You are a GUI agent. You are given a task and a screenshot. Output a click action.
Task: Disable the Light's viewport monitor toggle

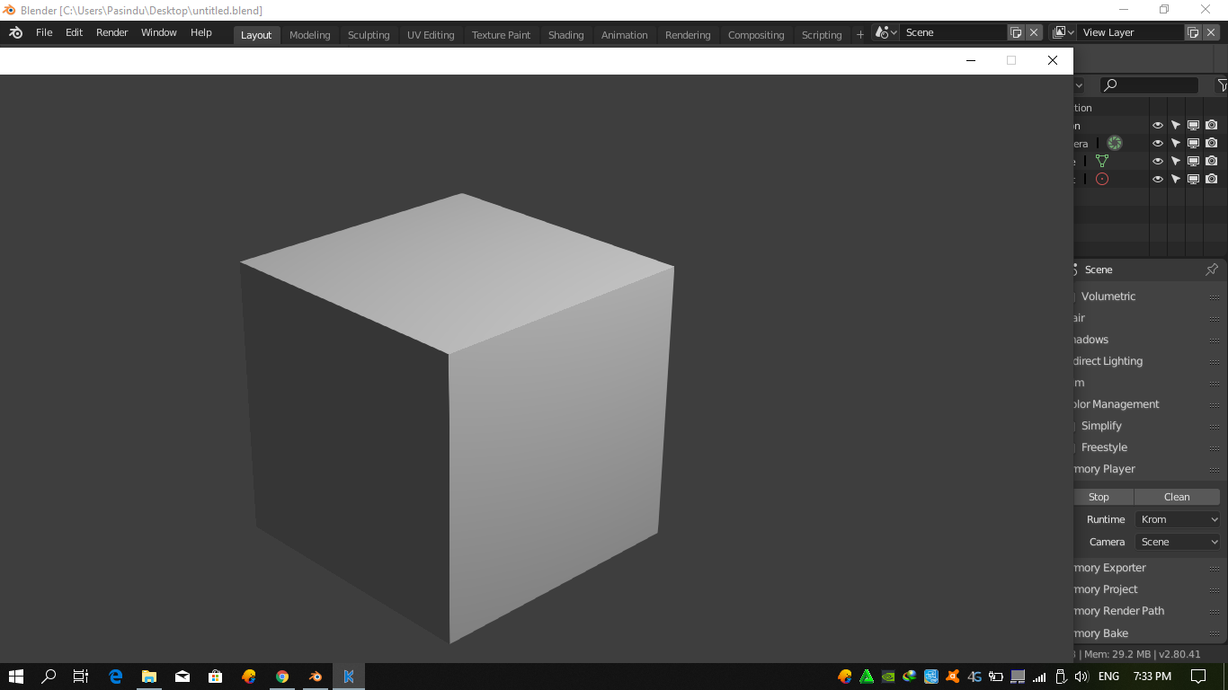(x=1194, y=179)
